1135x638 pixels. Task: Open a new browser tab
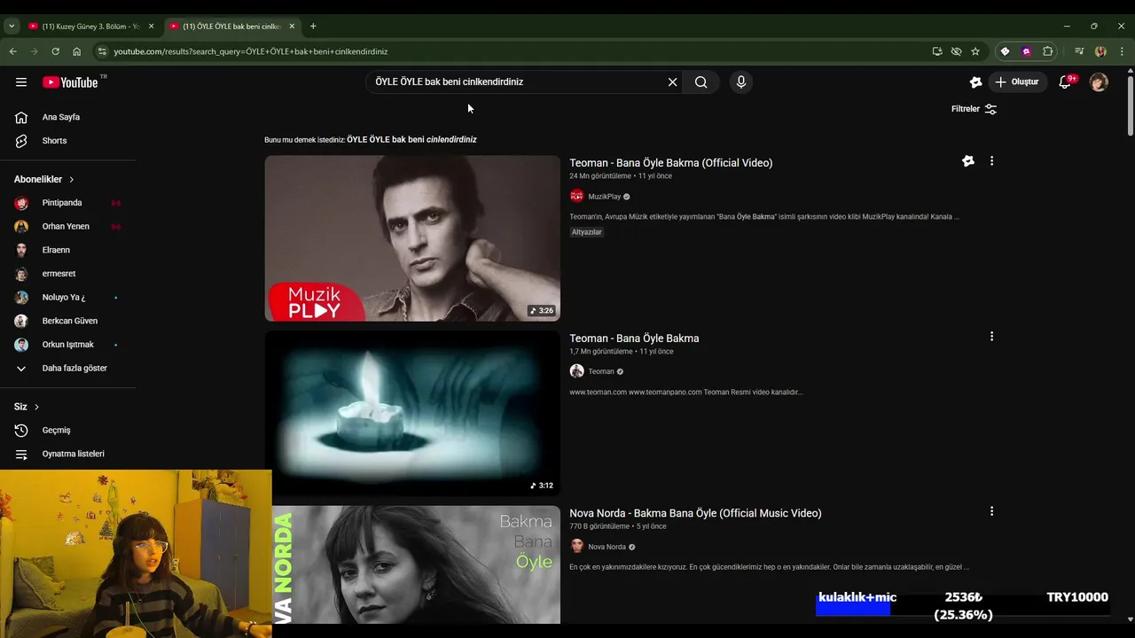(313, 27)
